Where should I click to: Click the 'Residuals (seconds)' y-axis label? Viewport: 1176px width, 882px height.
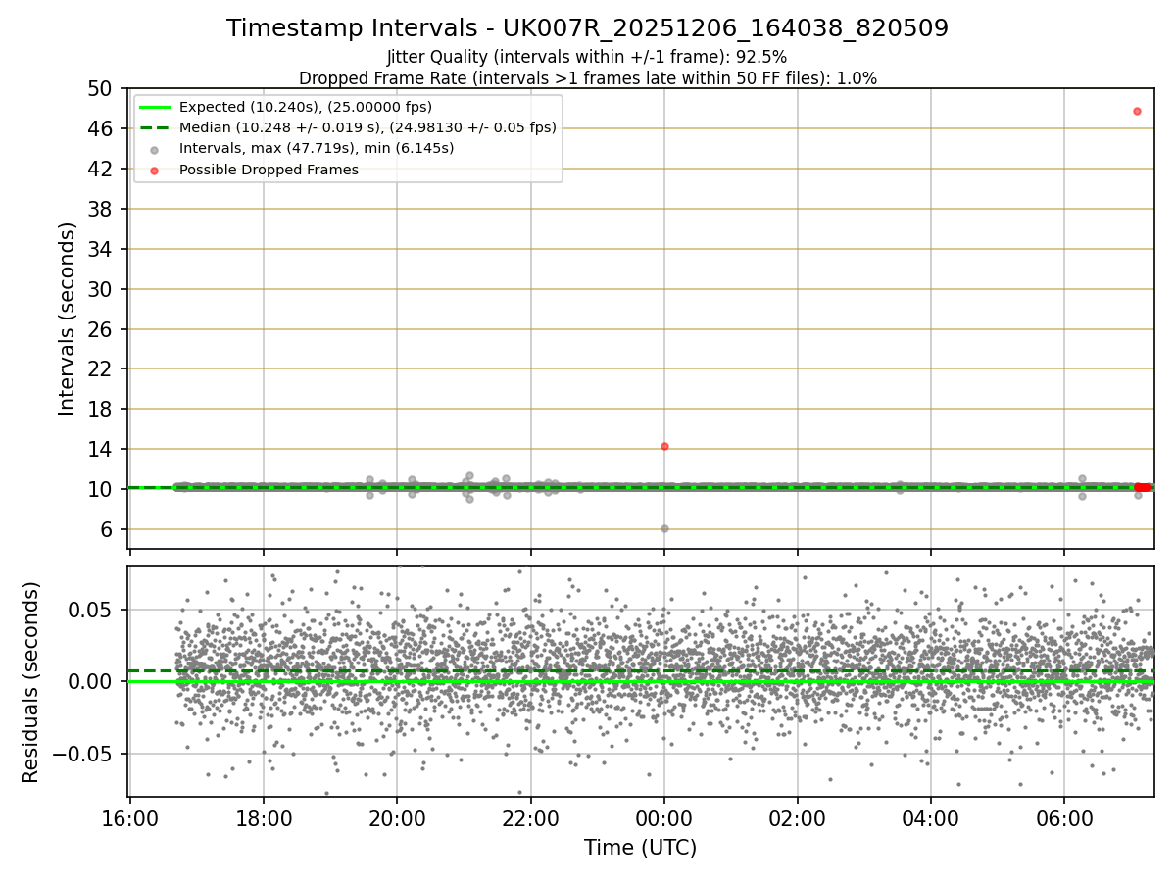(x=31, y=682)
